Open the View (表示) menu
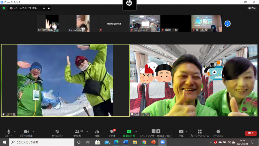The image size is (259, 146). click(x=251, y=8)
